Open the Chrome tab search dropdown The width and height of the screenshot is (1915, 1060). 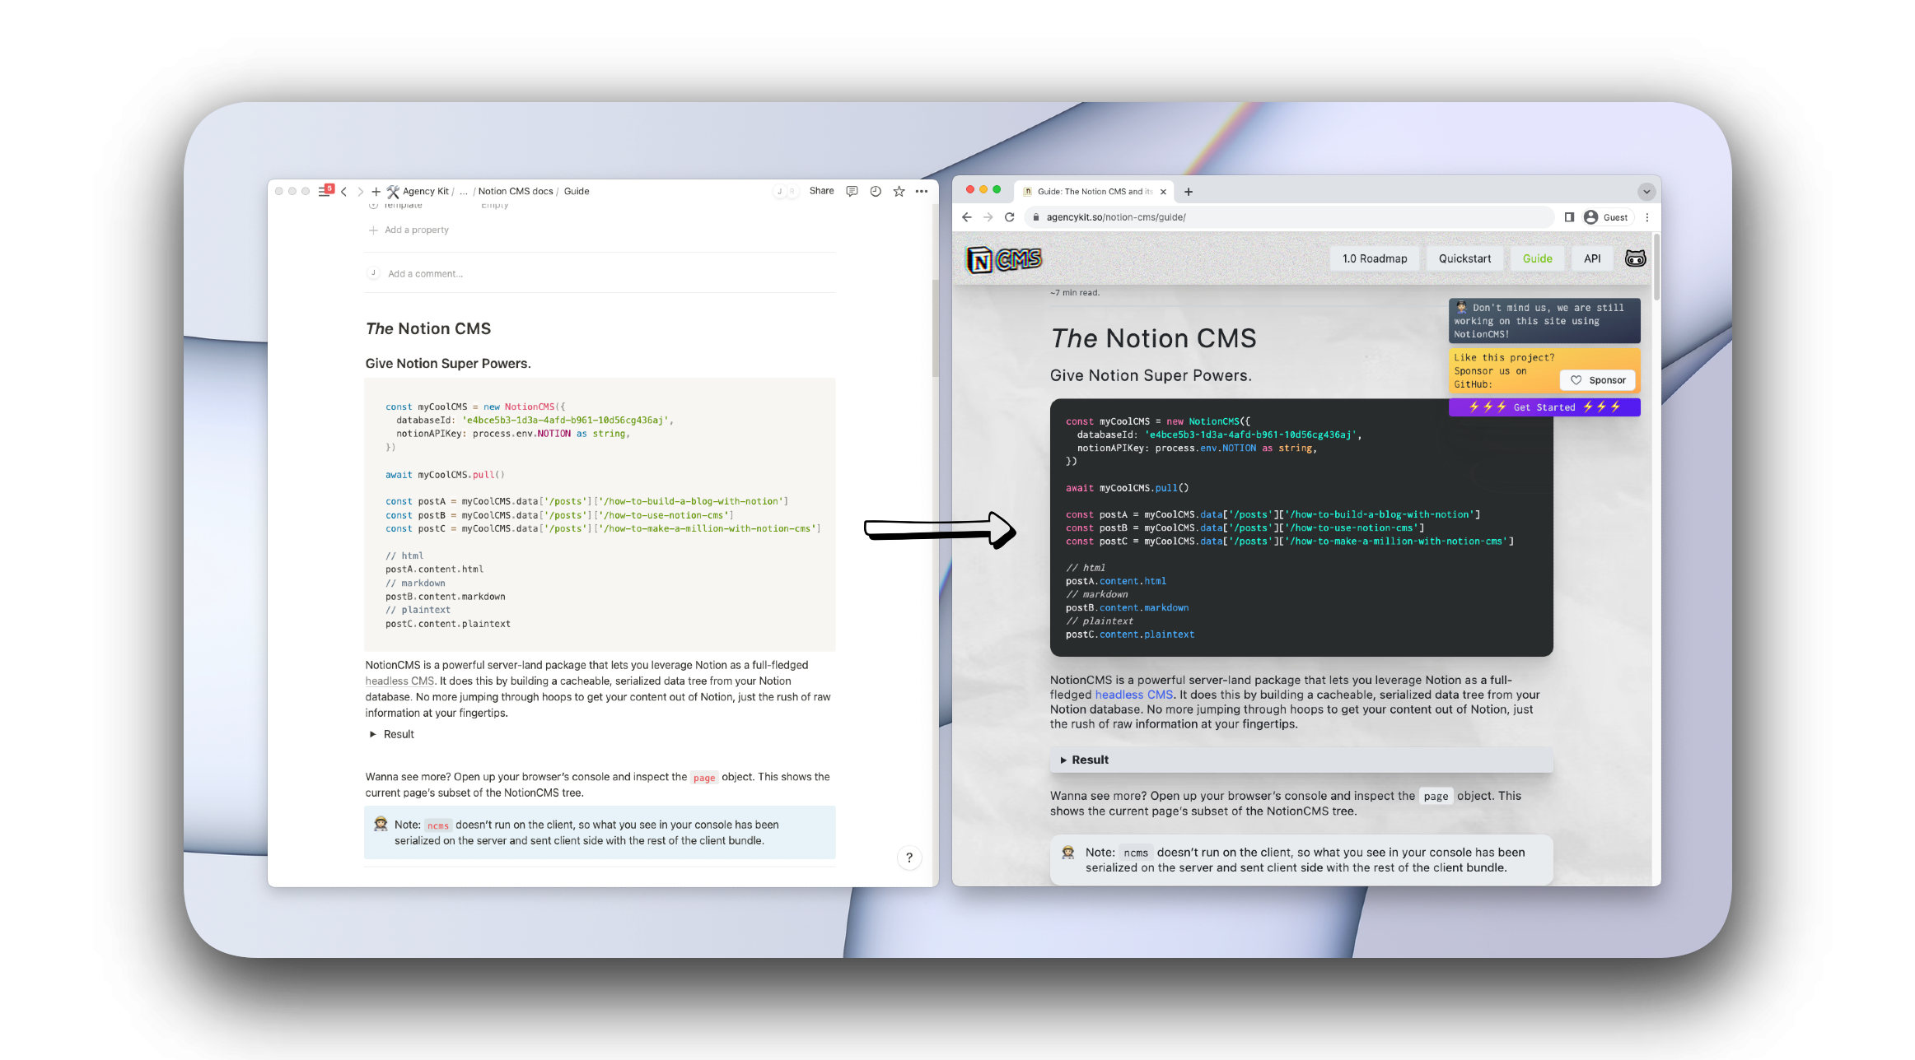click(x=1646, y=192)
